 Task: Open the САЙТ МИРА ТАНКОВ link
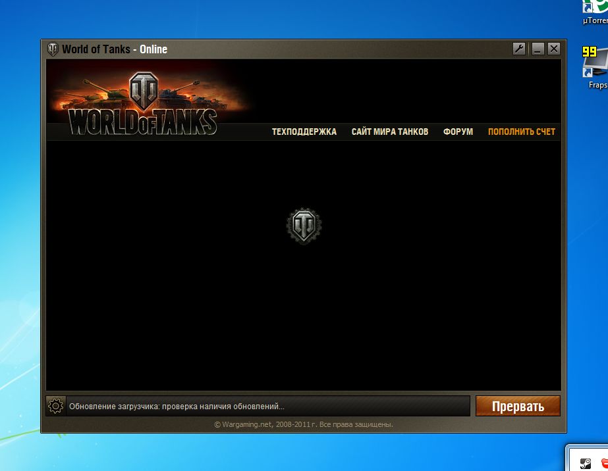point(390,132)
